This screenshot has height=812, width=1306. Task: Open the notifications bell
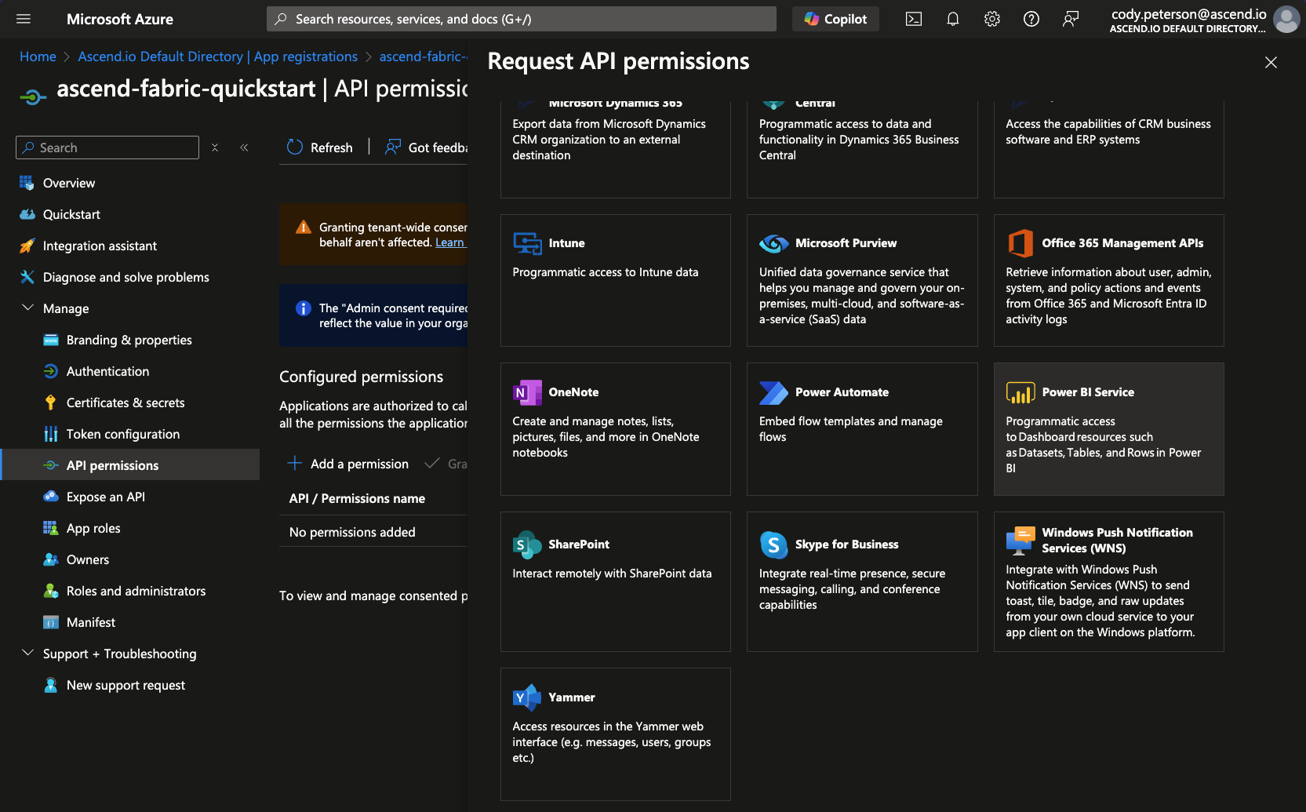click(x=953, y=19)
